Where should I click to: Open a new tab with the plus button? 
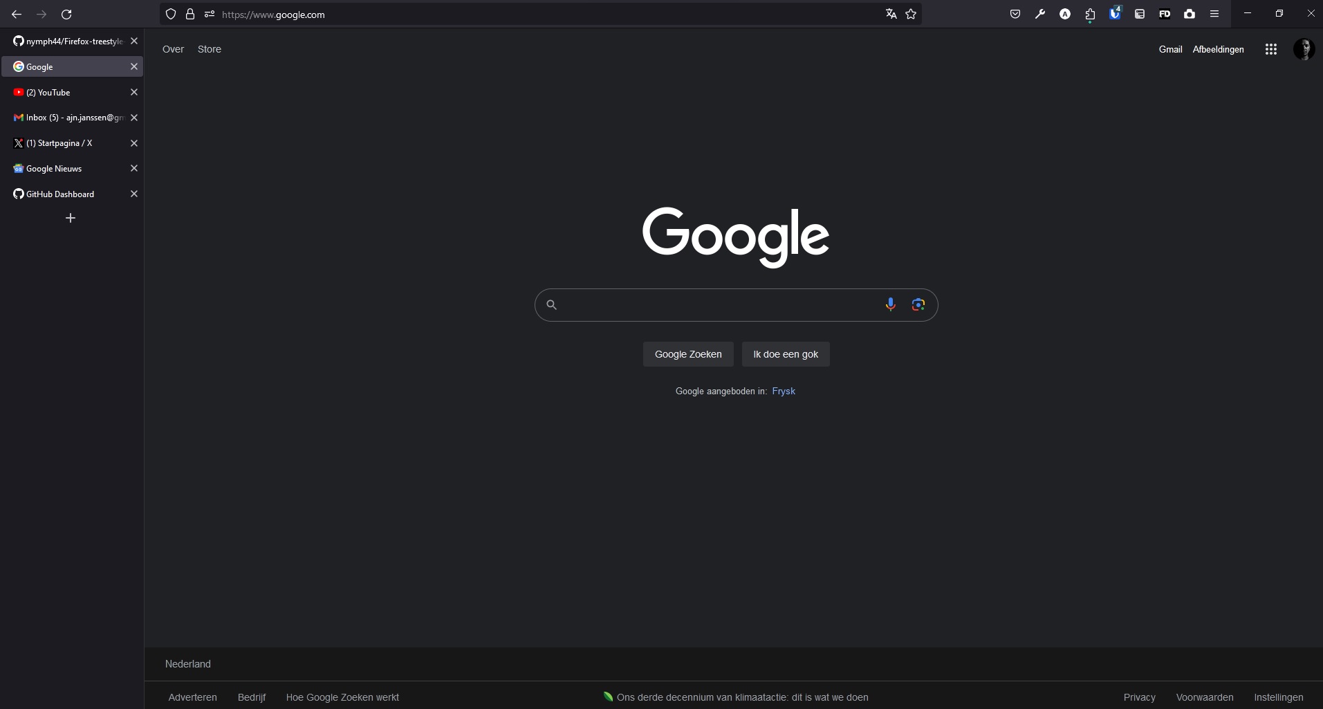tap(70, 218)
